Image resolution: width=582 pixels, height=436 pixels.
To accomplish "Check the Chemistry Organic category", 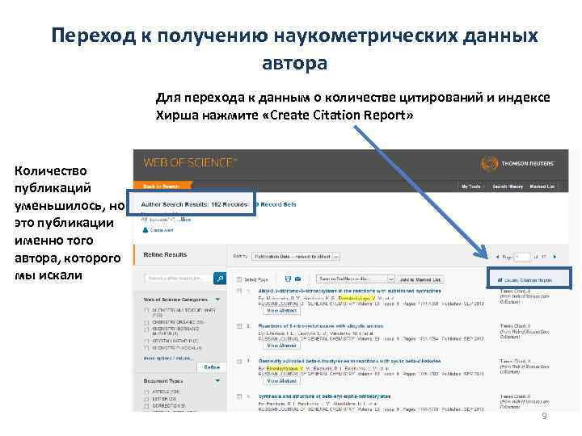I will (x=146, y=322).
